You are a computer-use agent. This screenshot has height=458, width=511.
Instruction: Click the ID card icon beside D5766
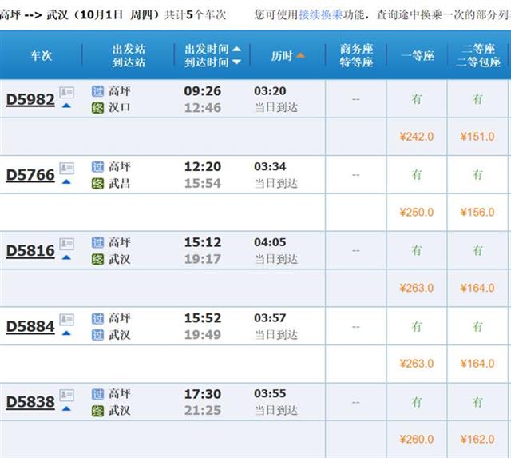[x=67, y=168]
